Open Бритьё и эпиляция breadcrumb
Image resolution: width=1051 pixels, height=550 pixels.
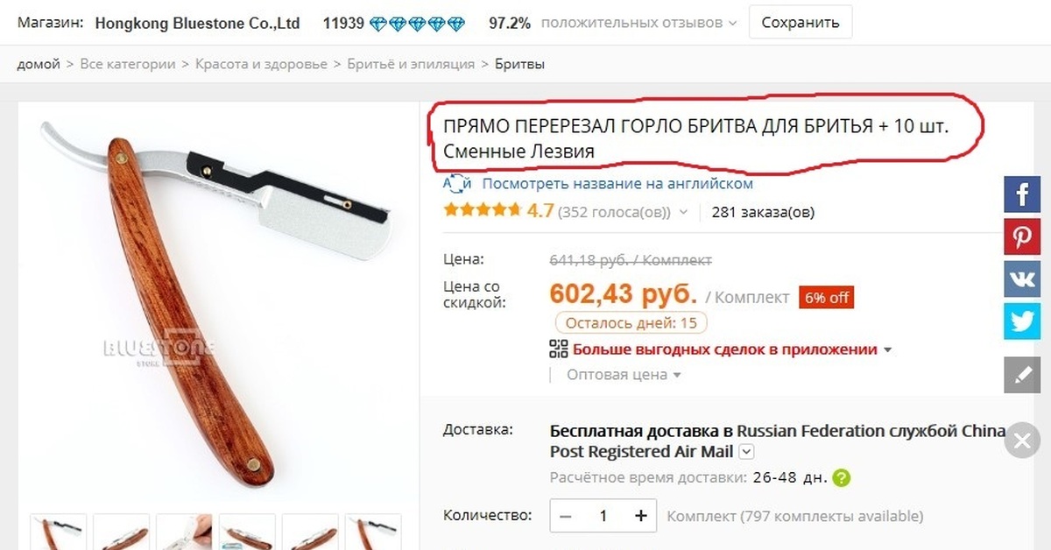pos(411,64)
